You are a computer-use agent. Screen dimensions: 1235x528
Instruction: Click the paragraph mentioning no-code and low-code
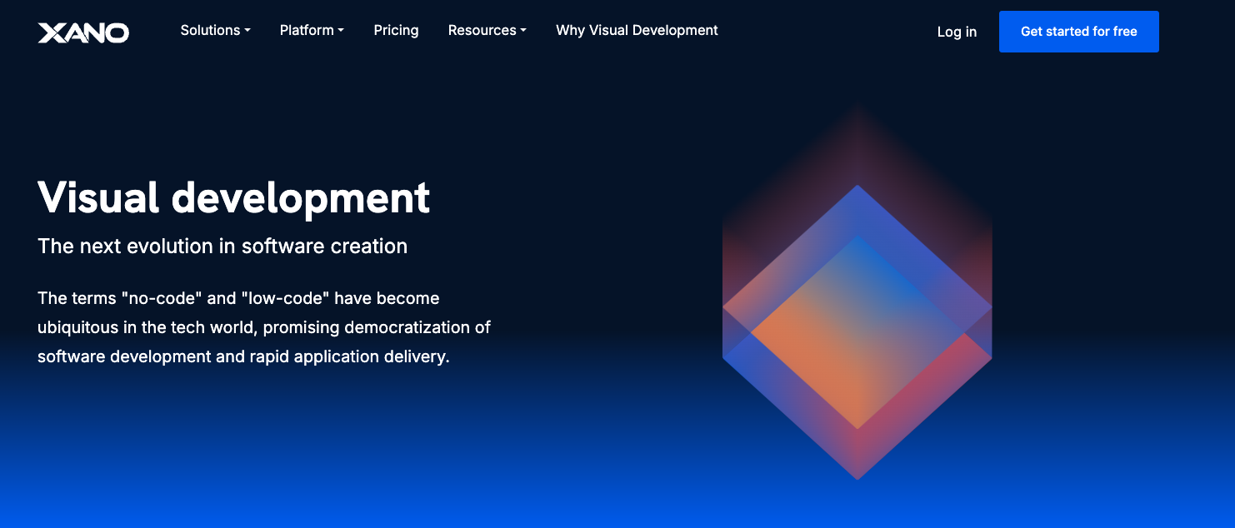pyautogui.click(x=264, y=327)
